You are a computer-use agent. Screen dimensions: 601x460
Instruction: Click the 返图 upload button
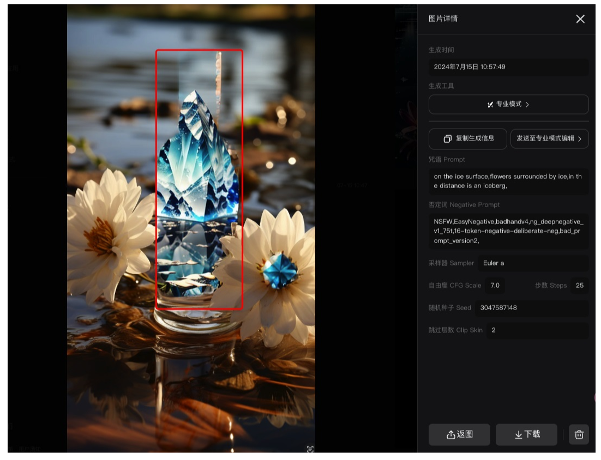point(459,434)
